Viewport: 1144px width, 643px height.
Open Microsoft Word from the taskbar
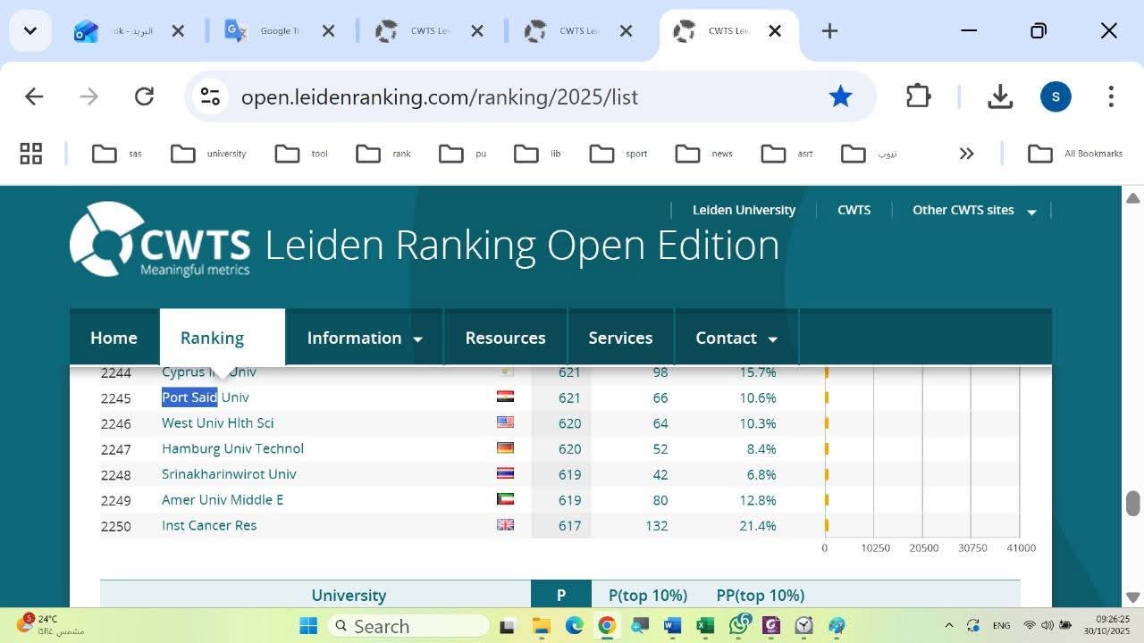click(x=672, y=626)
